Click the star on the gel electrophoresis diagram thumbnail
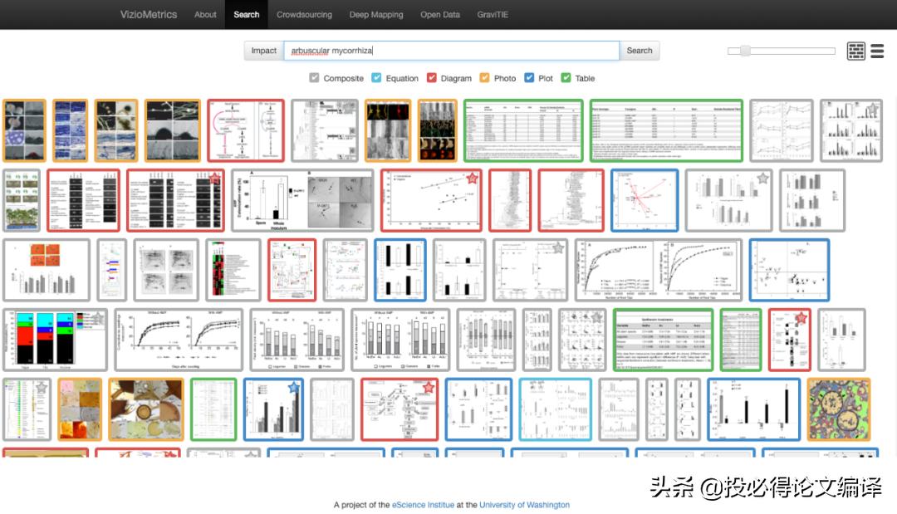Screen dimensions: 897x514 (215, 178)
